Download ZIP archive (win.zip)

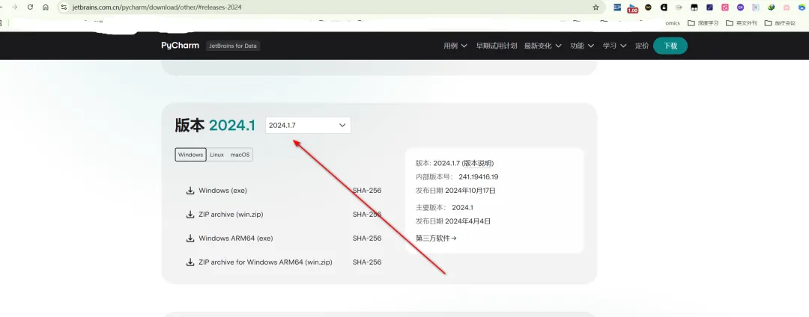[231, 214]
